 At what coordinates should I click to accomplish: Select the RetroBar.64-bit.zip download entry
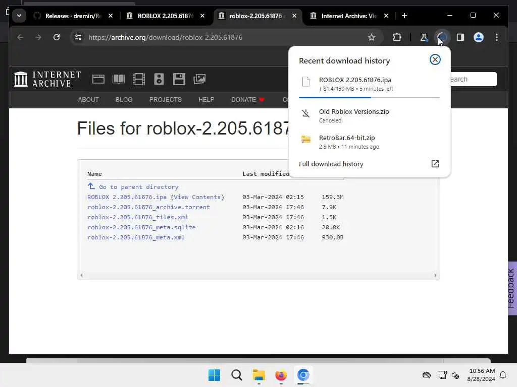click(x=369, y=142)
